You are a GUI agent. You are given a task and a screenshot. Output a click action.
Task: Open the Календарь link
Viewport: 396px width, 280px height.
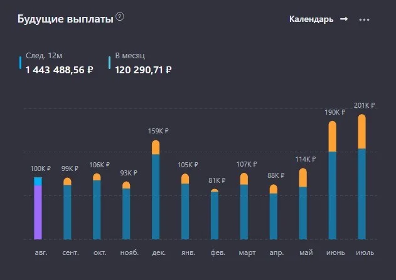[311, 19]
